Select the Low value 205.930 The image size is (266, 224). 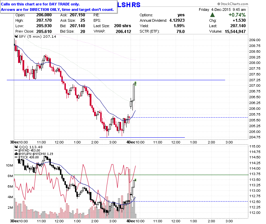(x=44, y=26)
